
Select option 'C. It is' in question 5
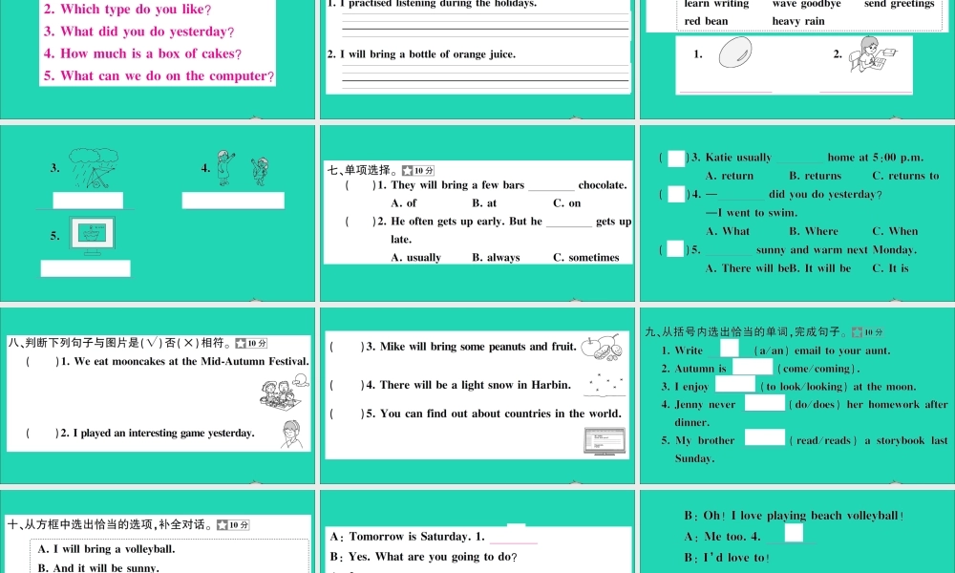pyautogui.click(x=890, y=268)
